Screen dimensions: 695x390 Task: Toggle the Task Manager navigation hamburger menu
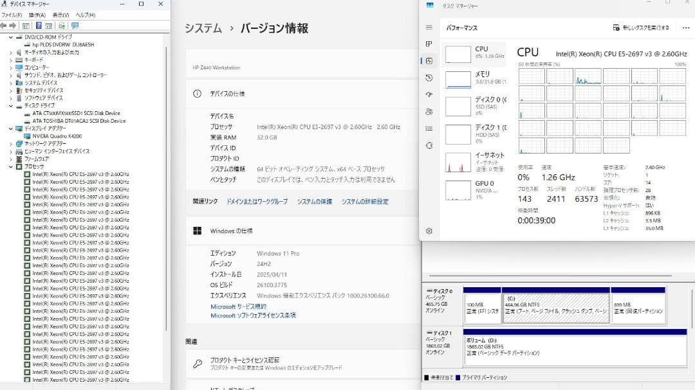point(429,26)
